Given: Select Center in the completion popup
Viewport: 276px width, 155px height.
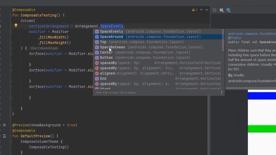Looking at the screenshot, I should 157,53.
